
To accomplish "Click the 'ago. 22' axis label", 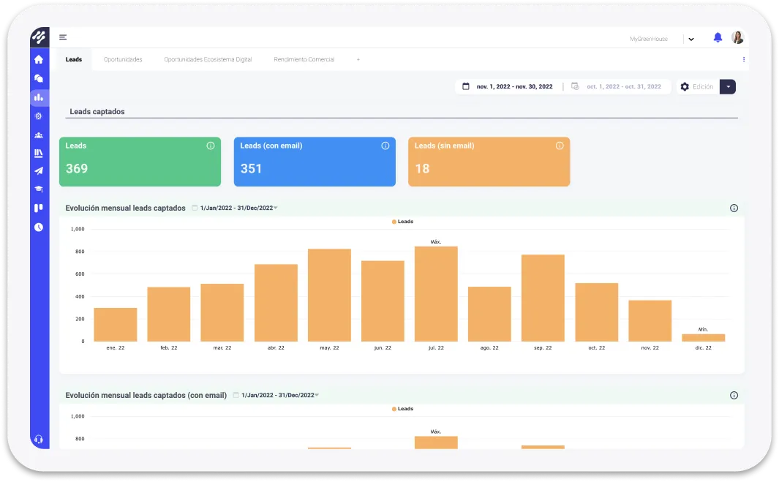I will (489, 348).
